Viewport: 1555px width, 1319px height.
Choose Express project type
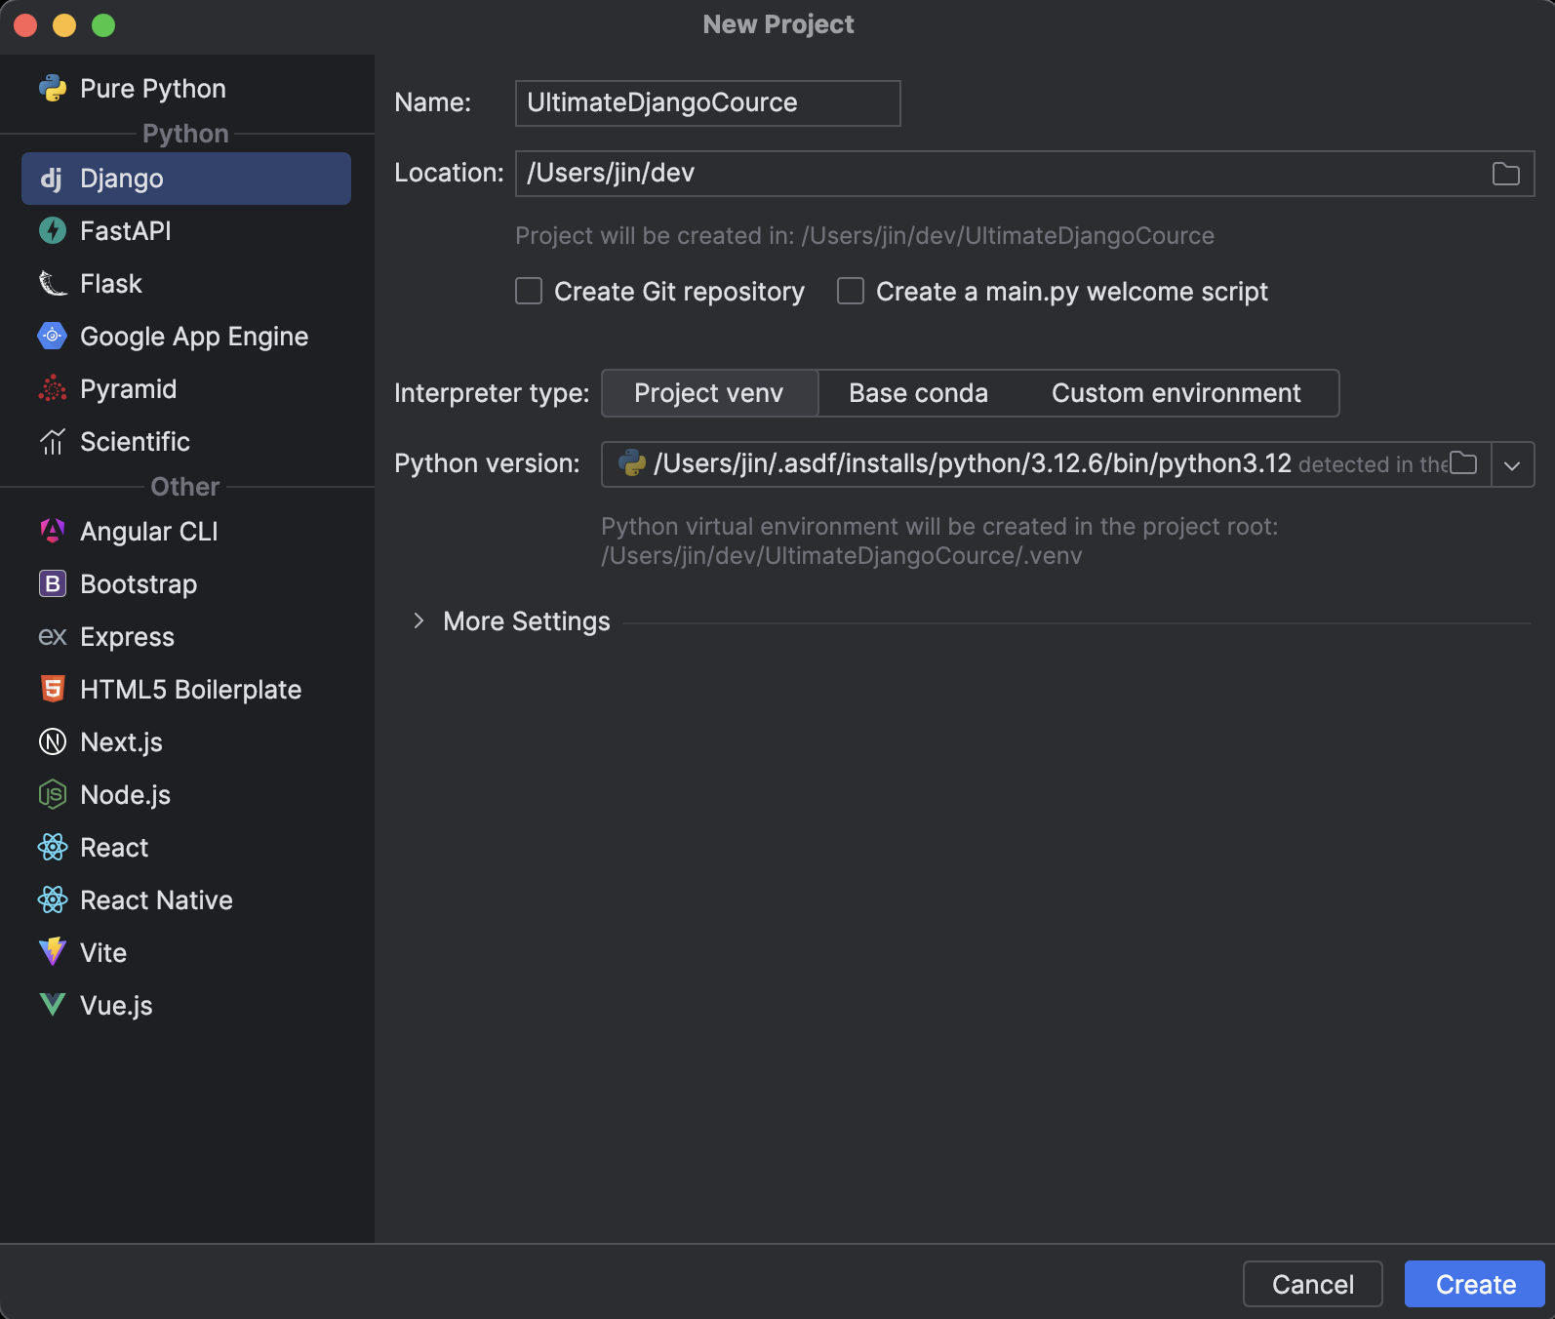[x=186, y=637]
